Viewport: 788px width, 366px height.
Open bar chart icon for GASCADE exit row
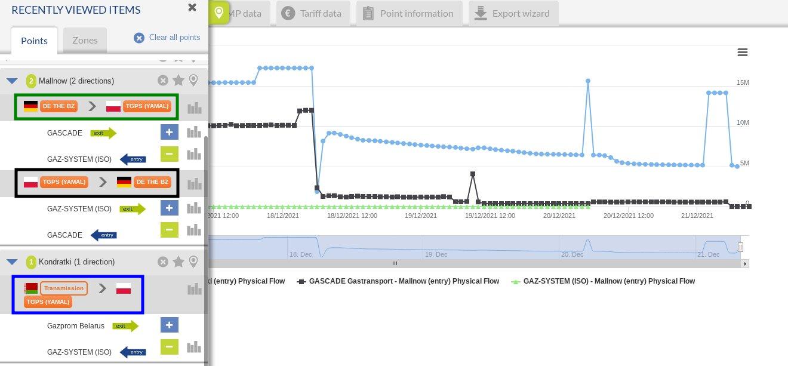click(194, 132)
